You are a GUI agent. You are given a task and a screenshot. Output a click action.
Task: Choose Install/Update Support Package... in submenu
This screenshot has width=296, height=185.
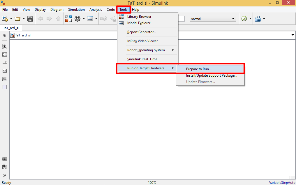[x=210, y=75]
